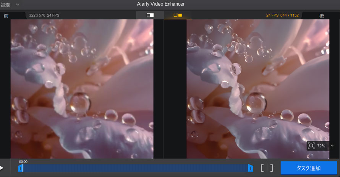Play the video preview
This screenshot has height=177, width=340.
tap(2, 168)
